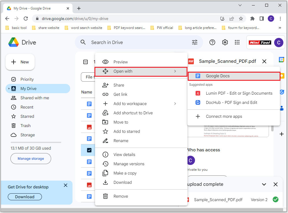Screen dimensions: 288x213
Task: Close the Sample_Scanned_PDF details panel
Action: 264,61
